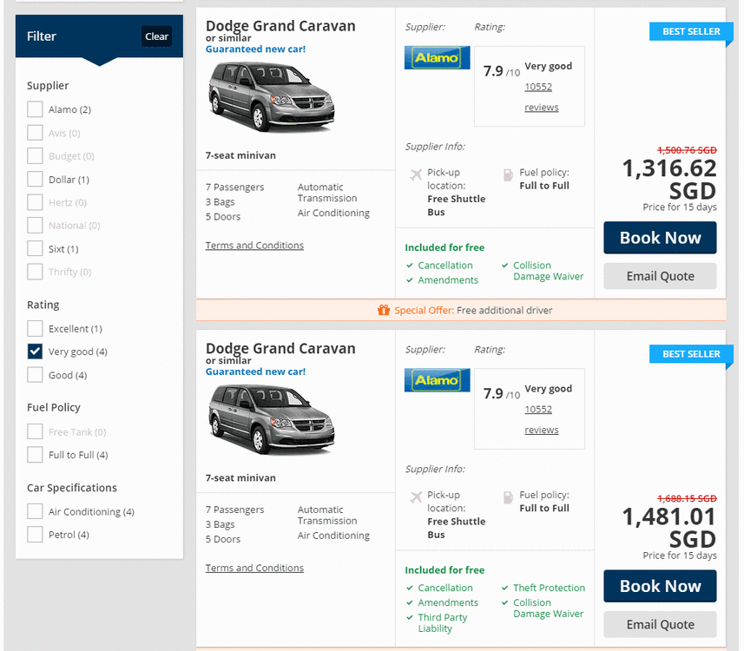Image resolution: width=744 pixels, height=651 pixels.
Task: Click the Dodge Grand Caravan title in the 1,481.01 SGD listing
Action: tap(280, 348)
